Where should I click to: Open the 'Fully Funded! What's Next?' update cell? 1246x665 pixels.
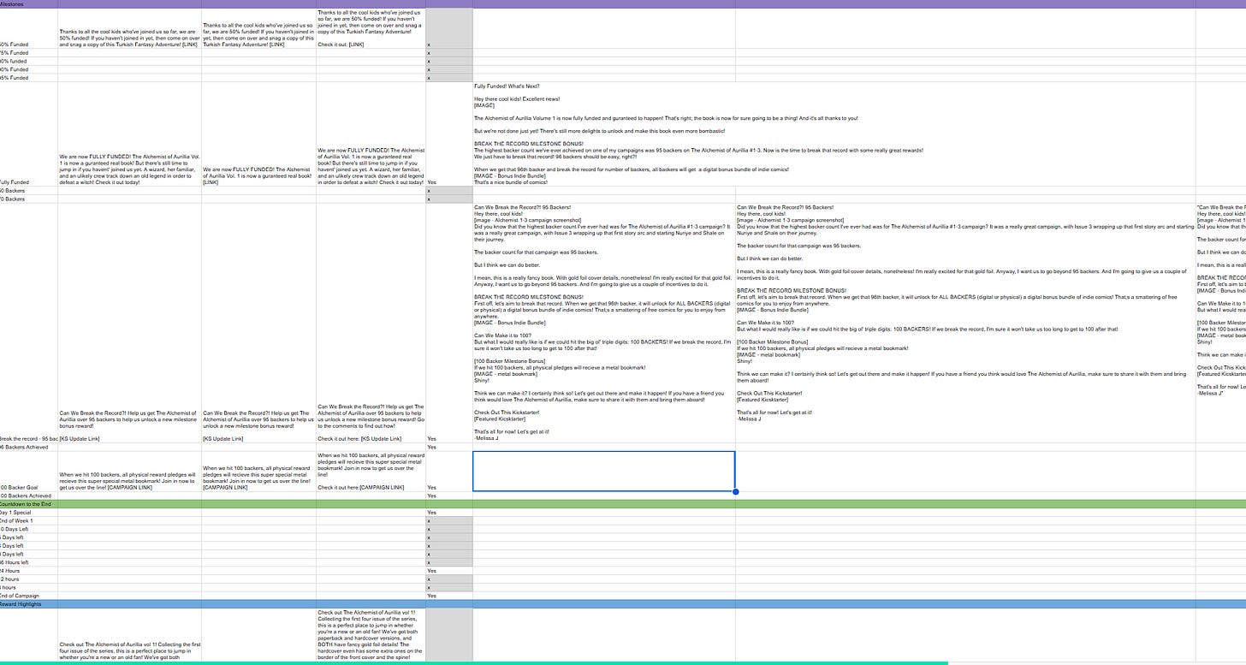point(603,134)
